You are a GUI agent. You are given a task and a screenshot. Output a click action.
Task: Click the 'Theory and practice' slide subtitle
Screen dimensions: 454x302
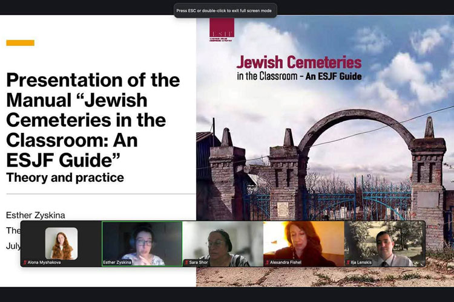pyautogui.click(x=65, y=178)
